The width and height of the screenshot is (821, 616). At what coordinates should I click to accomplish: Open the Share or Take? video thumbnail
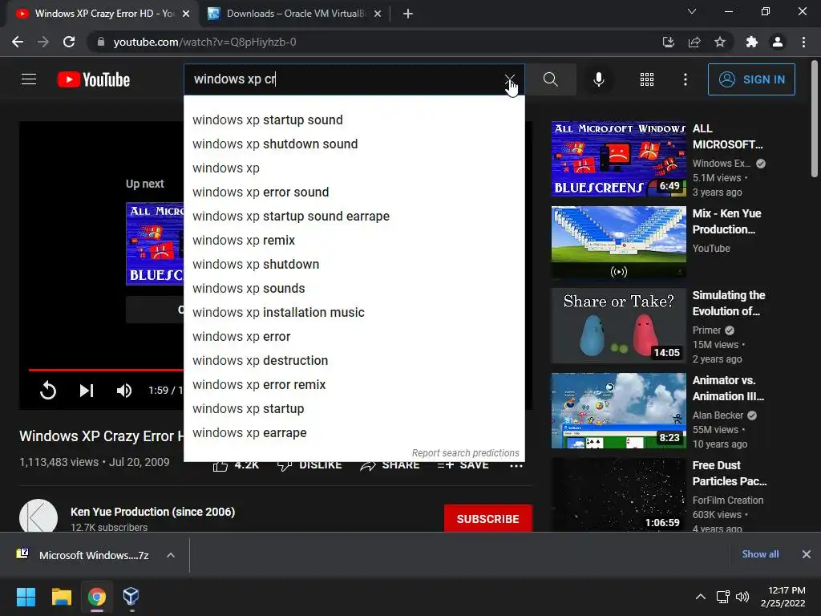(618, 326)
